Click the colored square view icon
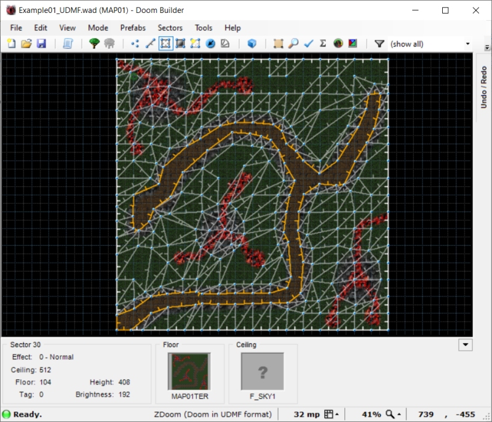492x422 pixels. [352, 43]
